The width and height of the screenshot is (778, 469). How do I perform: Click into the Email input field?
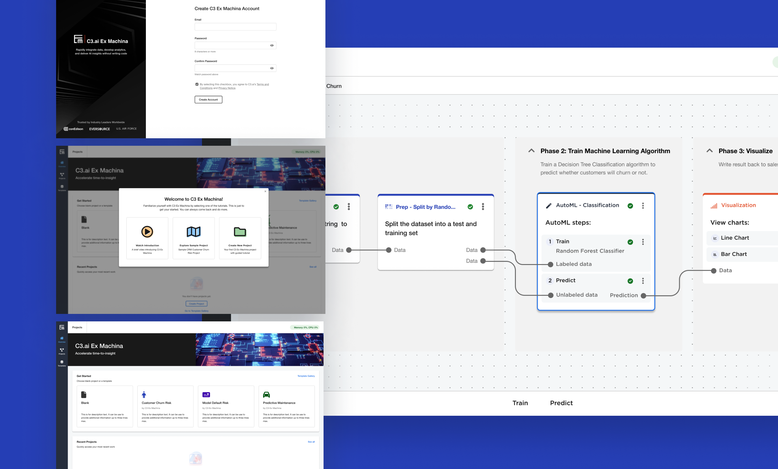235,27
